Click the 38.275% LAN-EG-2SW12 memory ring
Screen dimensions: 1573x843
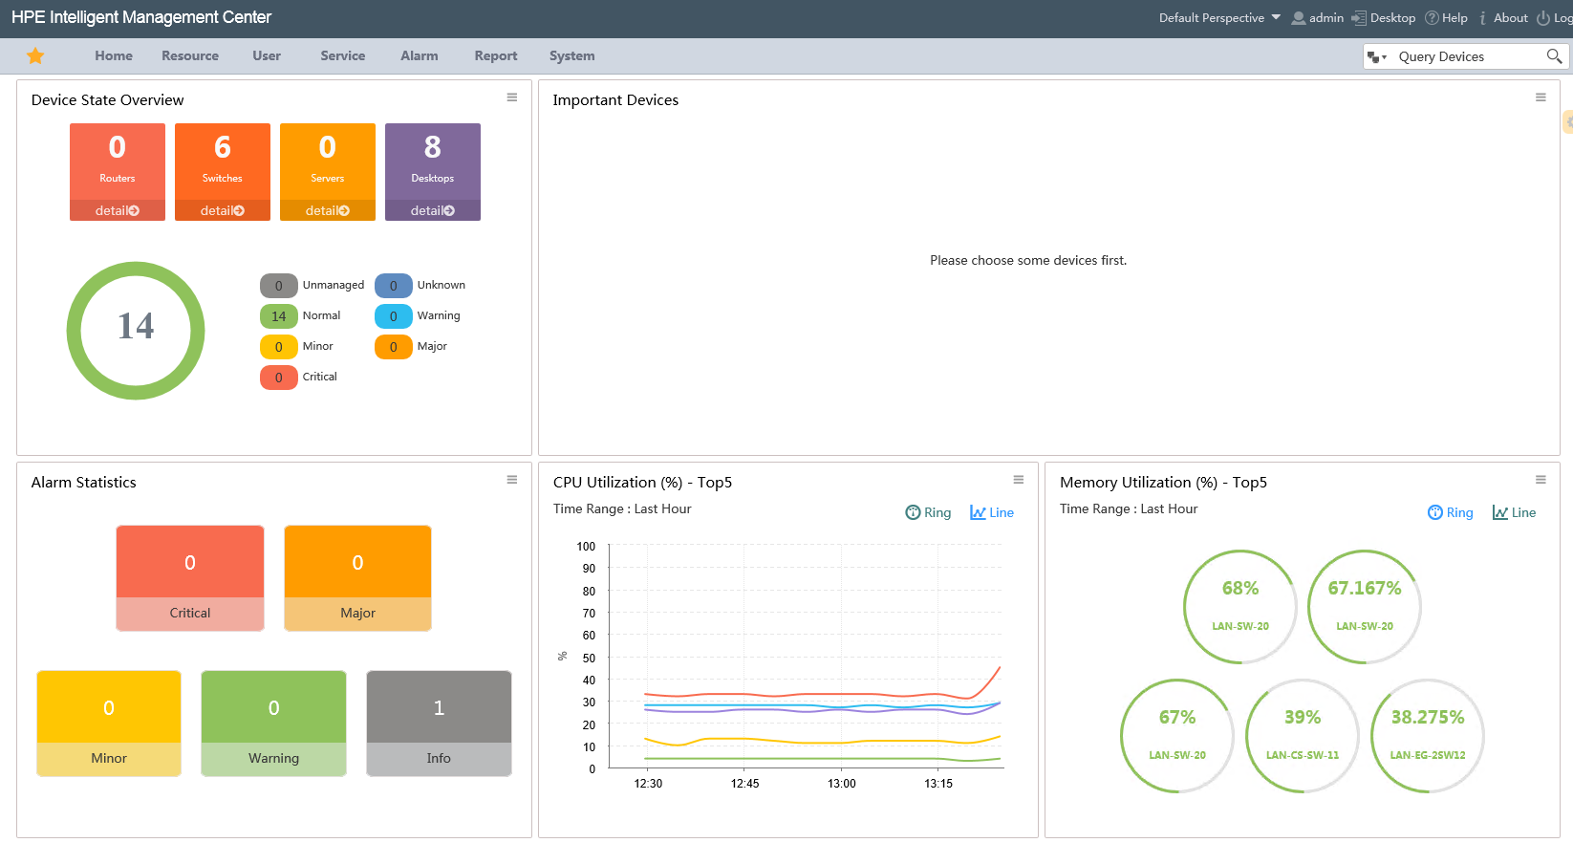[1428, 736]
